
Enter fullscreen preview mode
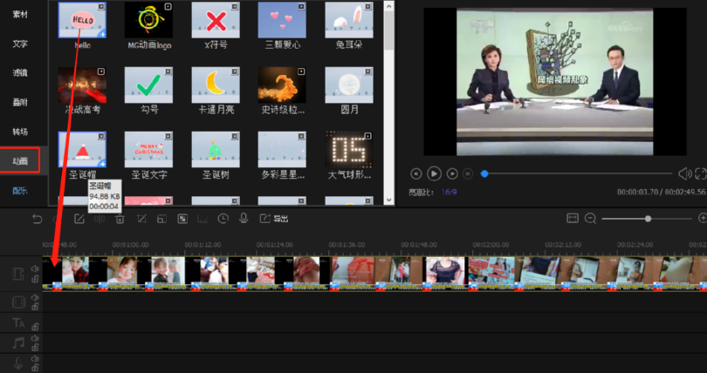pos(700,174)
